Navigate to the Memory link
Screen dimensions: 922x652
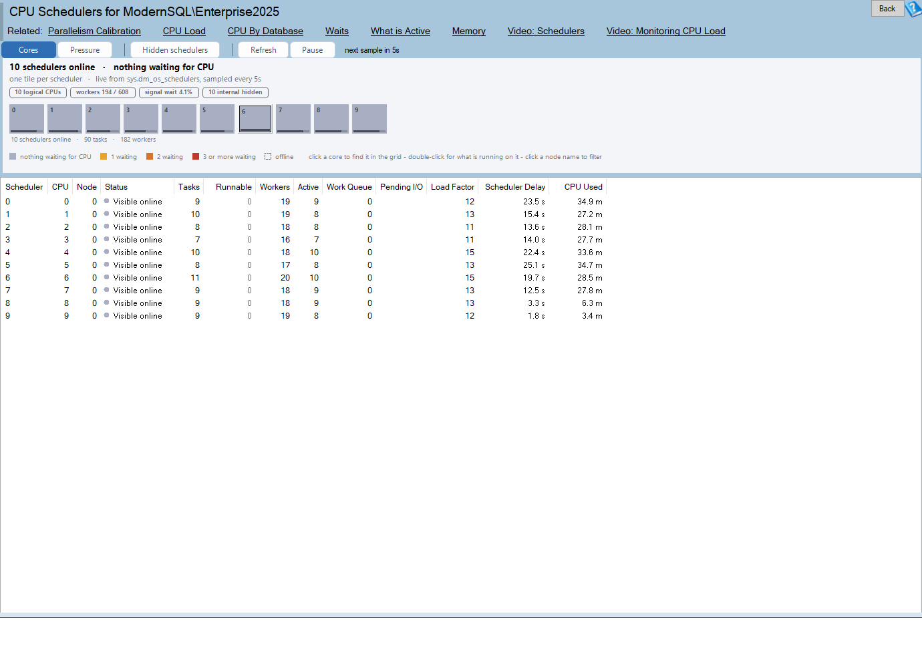coord(469,31)
